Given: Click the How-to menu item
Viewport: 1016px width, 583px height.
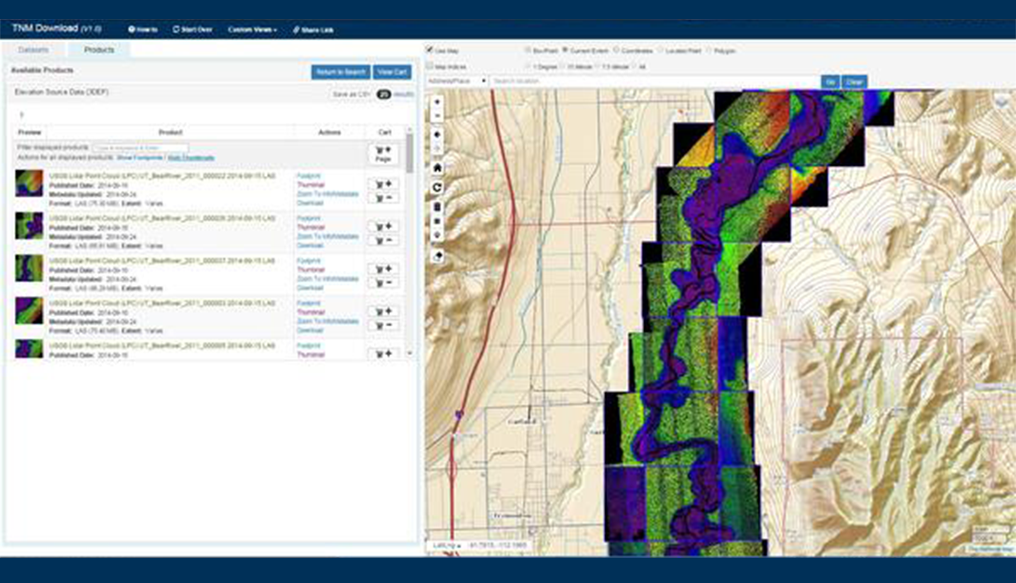Looking at the screenshot, I should [143, 30].
